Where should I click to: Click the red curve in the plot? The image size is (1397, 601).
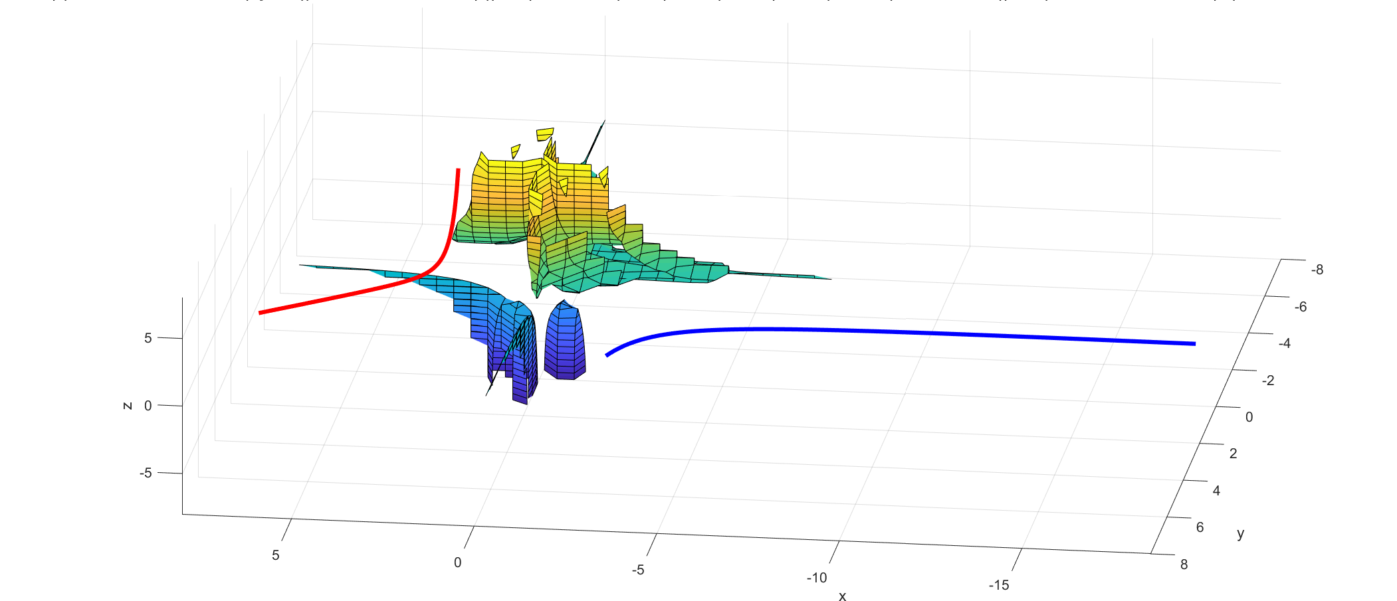(346, 294)
